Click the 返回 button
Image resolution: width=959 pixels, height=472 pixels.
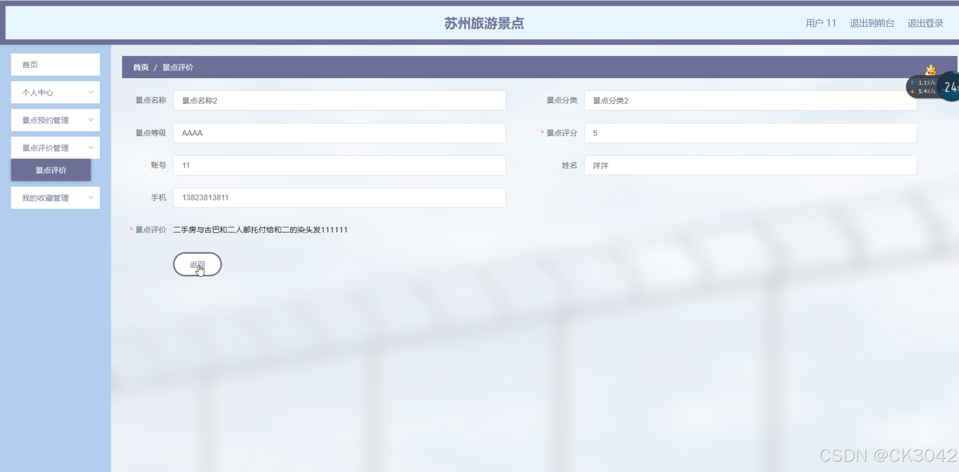198,264
